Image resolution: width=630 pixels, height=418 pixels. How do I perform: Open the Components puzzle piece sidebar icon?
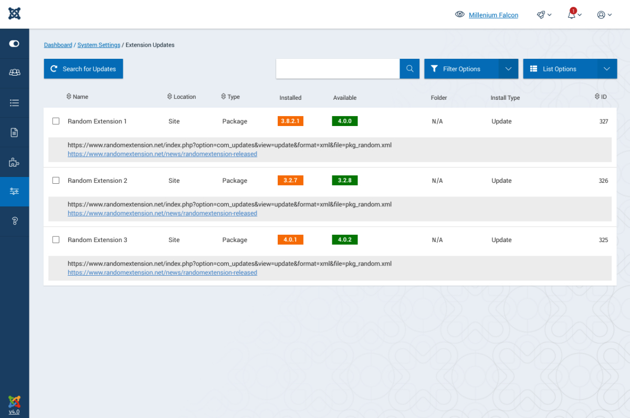(x=14, y=162)
